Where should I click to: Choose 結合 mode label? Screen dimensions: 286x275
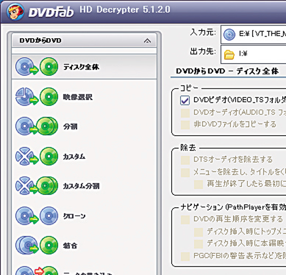(70, 246)
